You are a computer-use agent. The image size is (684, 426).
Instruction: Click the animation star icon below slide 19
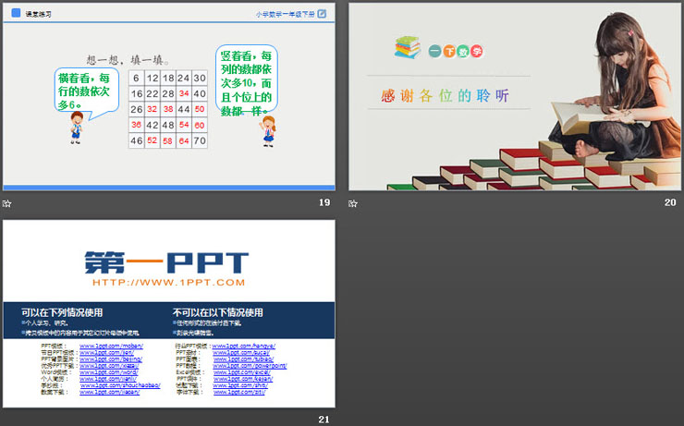7,203
